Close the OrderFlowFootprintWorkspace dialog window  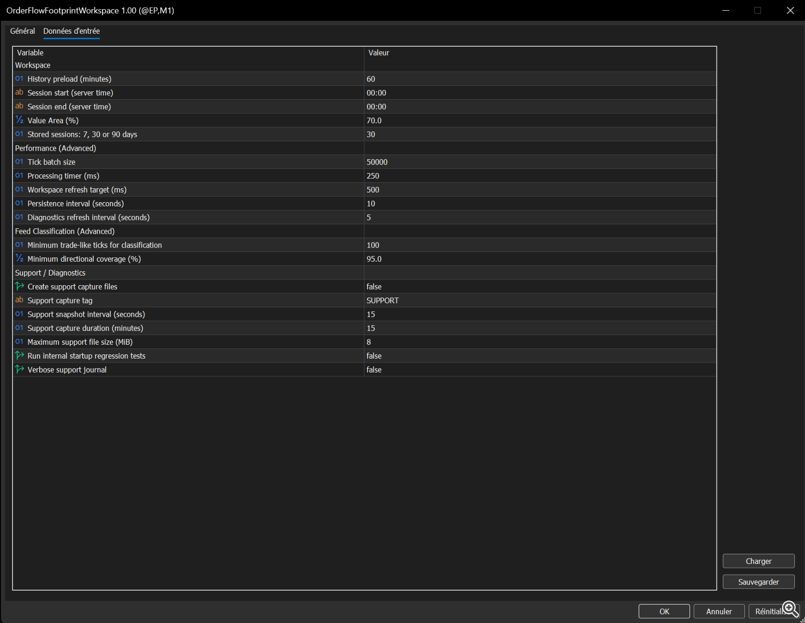[790, 10]
